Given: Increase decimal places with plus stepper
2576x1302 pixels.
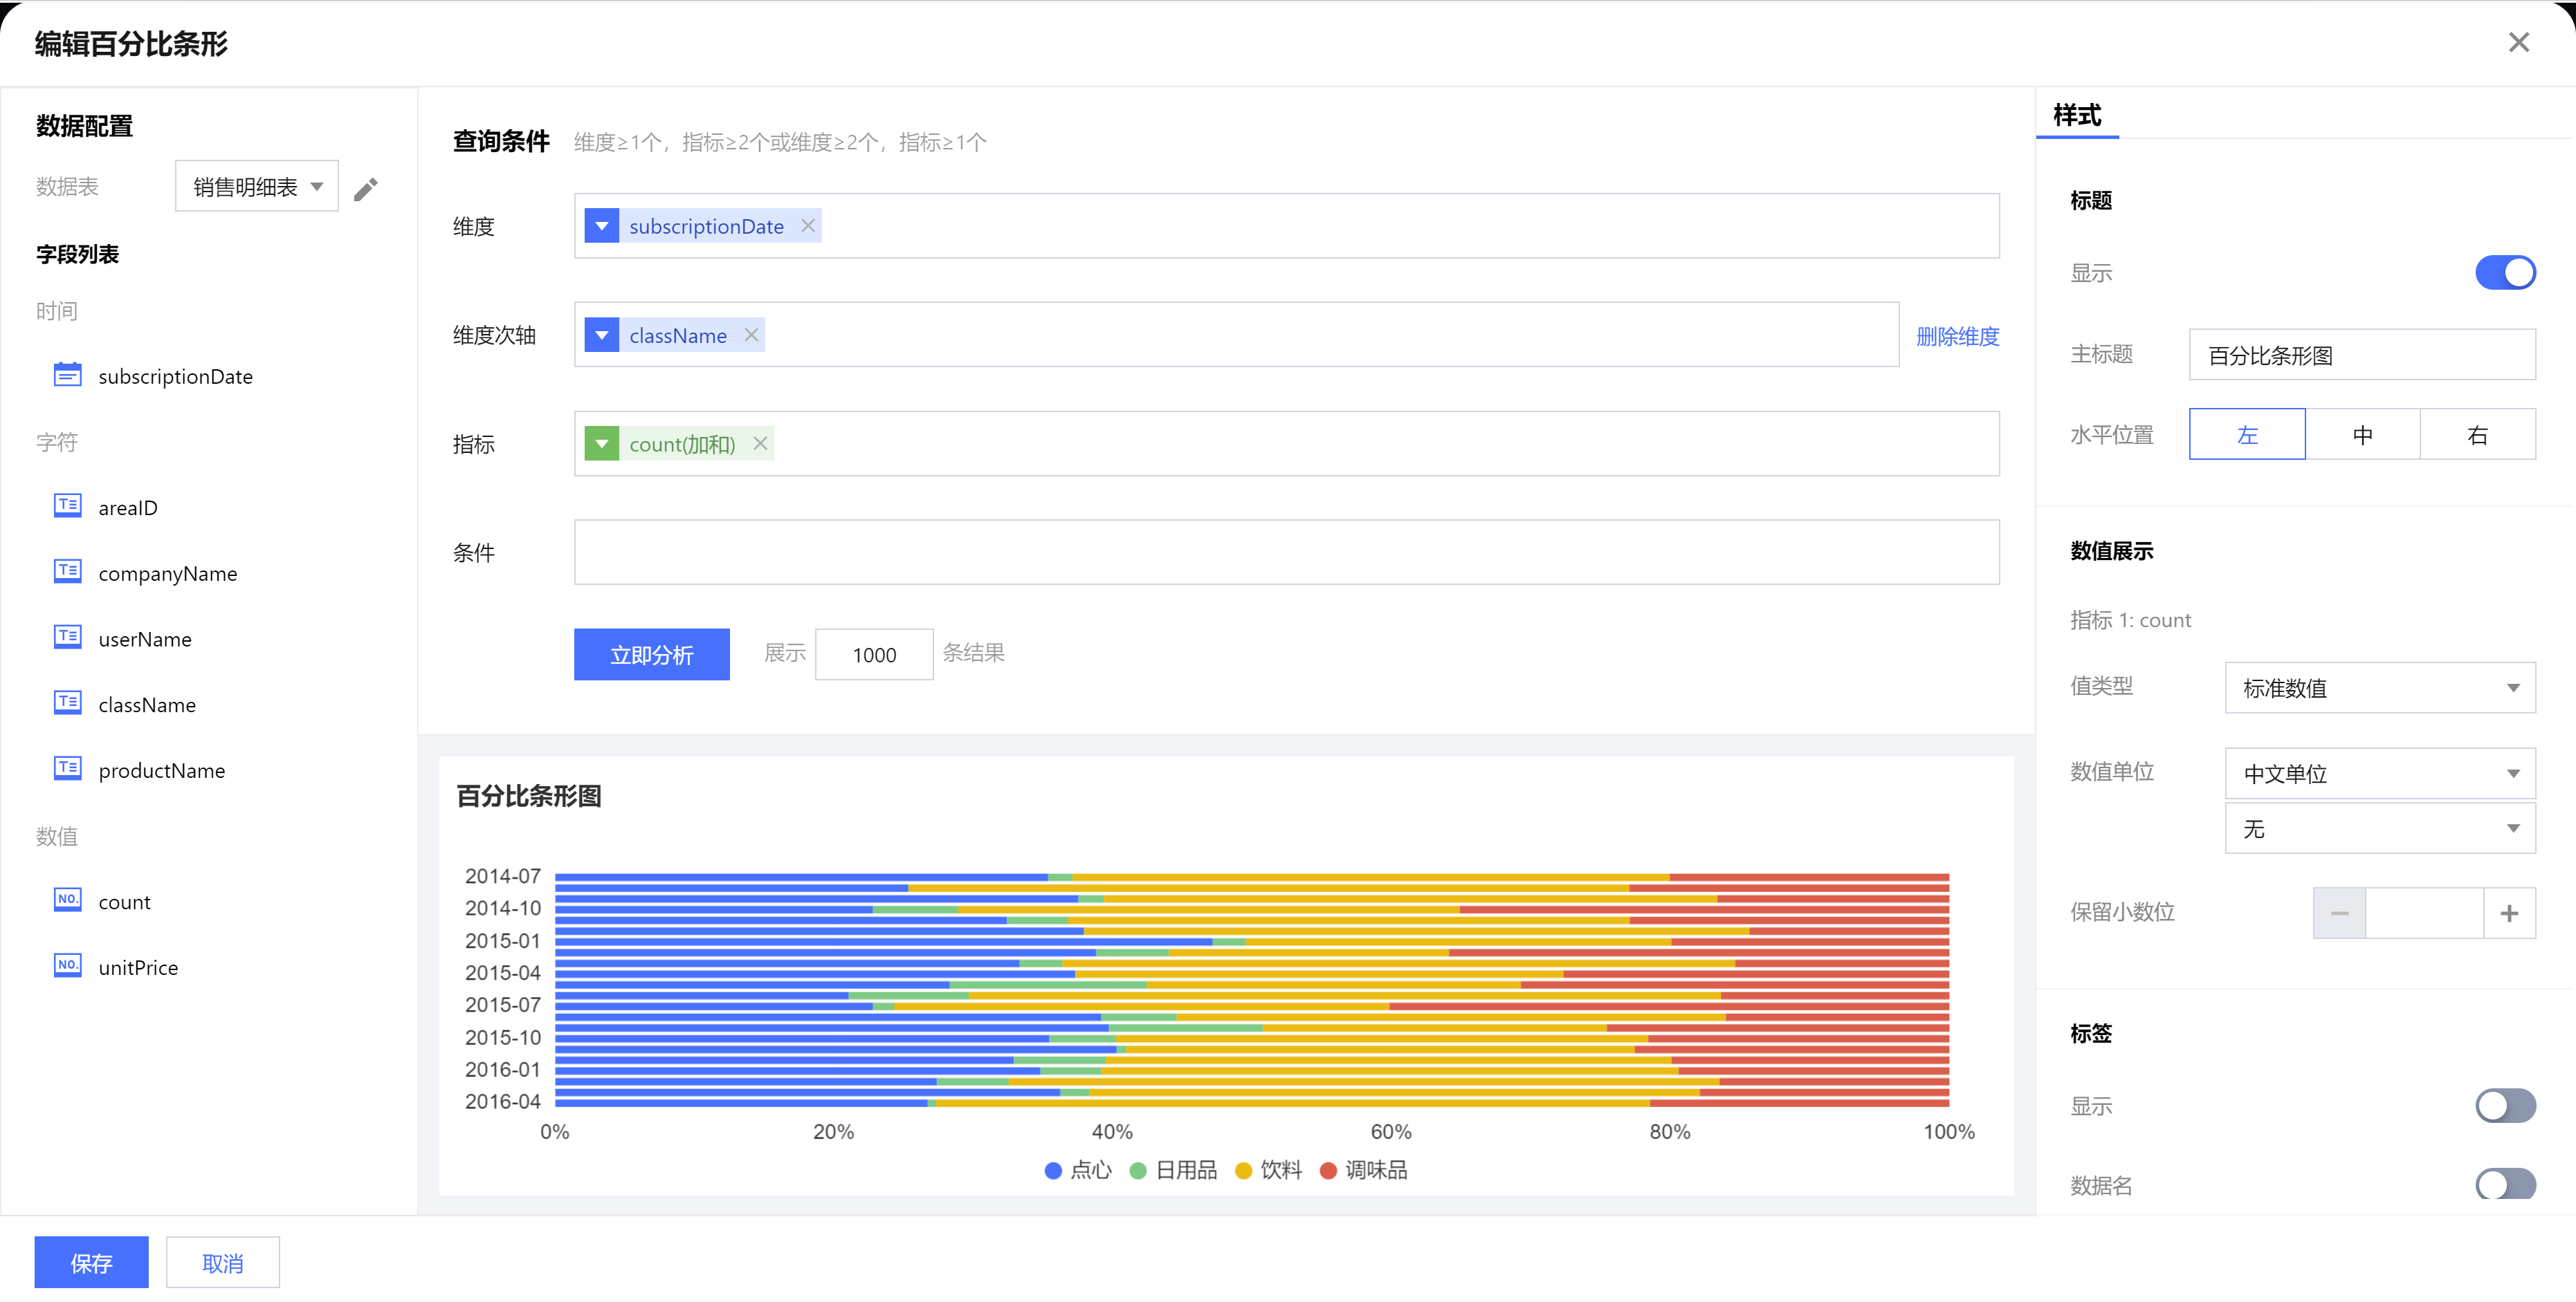Looking at the screenshot, I should [x=2508, y=913].
